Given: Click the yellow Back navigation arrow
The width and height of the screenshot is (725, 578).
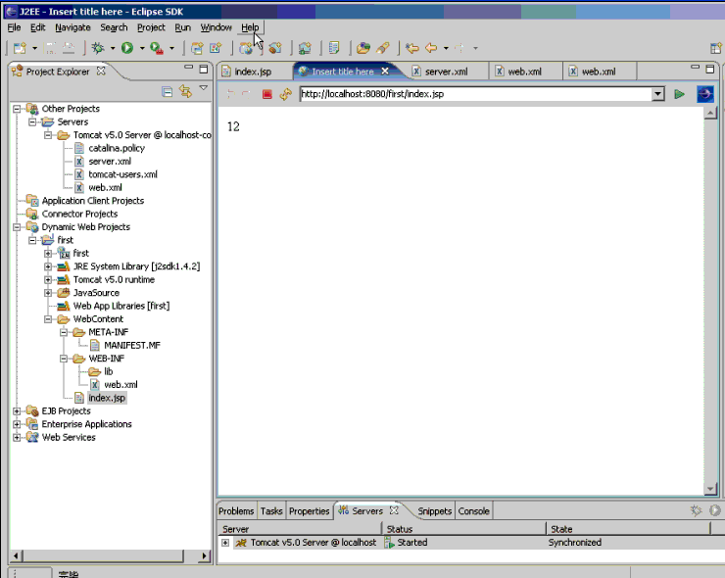Looking at the screenshot, I should pos(431,48).
